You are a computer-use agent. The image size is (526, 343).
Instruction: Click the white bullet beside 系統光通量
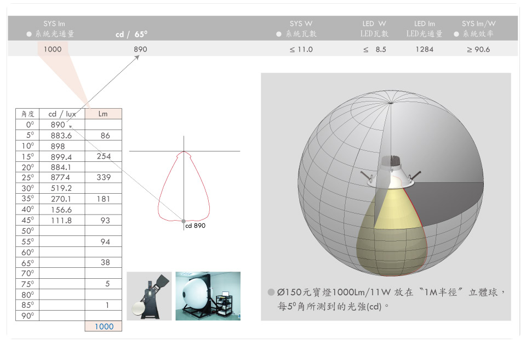(x=29, y=34)
